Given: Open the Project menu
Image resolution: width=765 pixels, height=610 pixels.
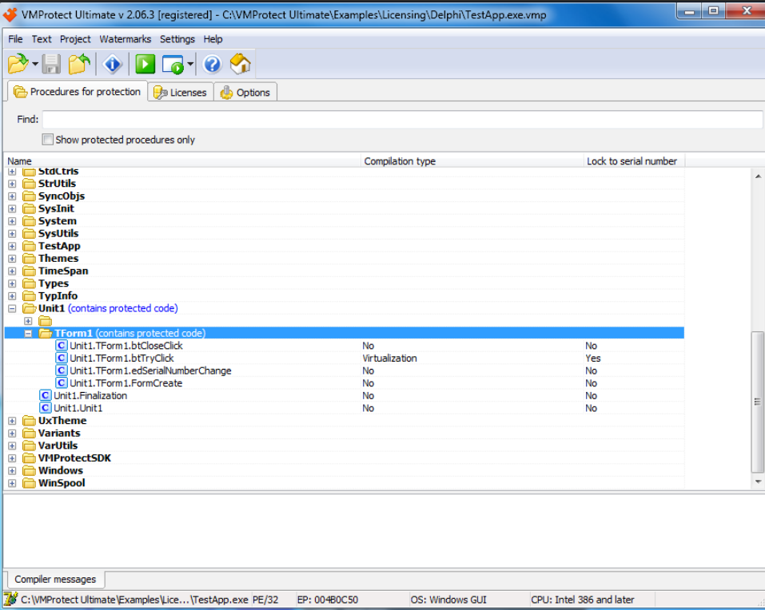Looking at the screenshot, I should tap(75, 39).
